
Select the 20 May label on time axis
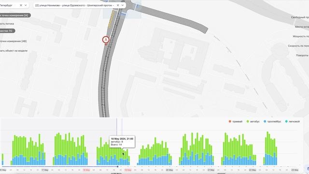(169, 170)
